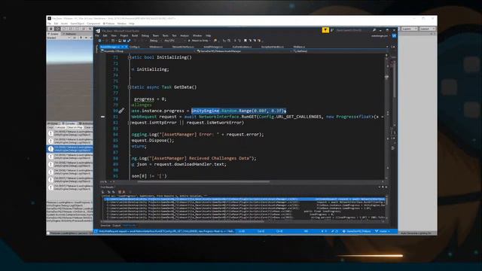482x271 pixels.
Task: Select the Unity move tool
Action: point(57,29)
